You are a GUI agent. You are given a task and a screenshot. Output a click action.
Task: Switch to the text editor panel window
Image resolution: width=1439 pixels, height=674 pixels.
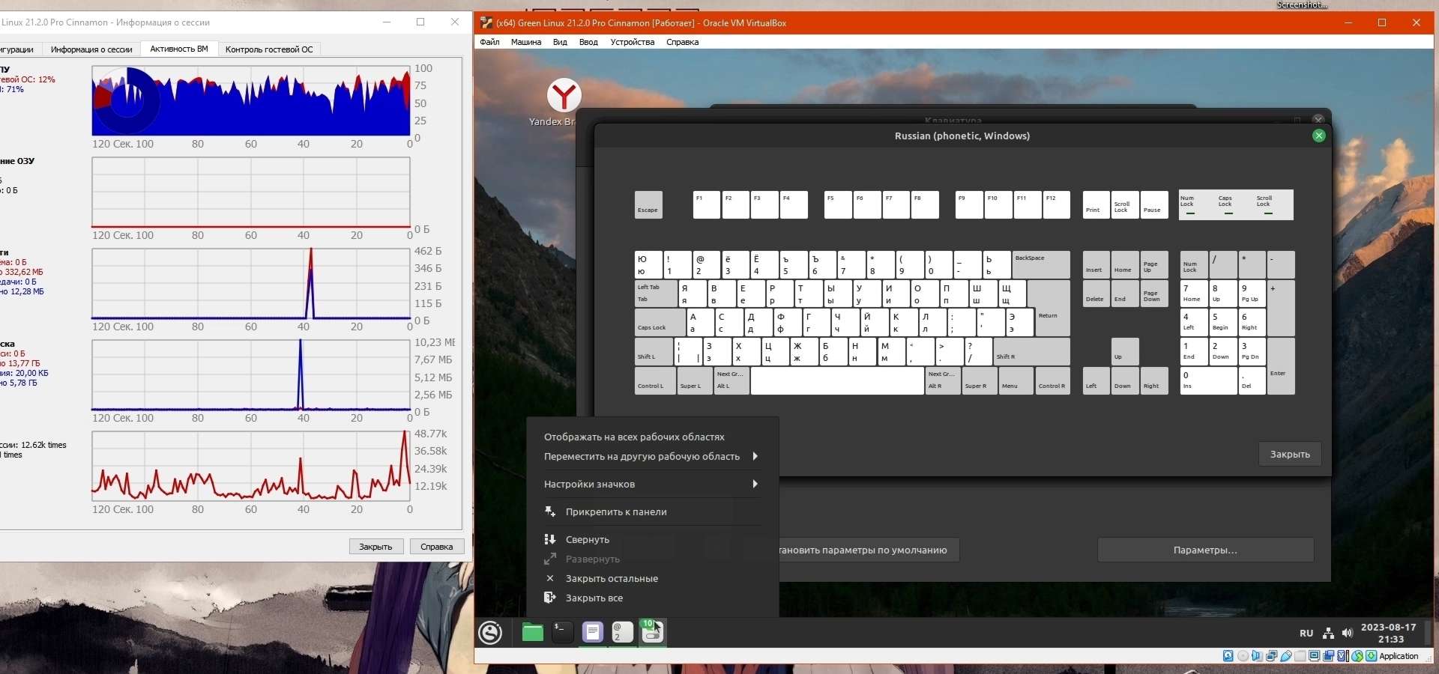point(592,633)
